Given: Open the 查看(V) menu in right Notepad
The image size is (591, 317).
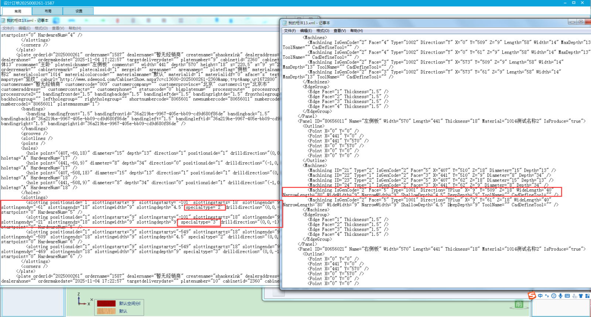Looking at the screenshot, I should 339,31.
